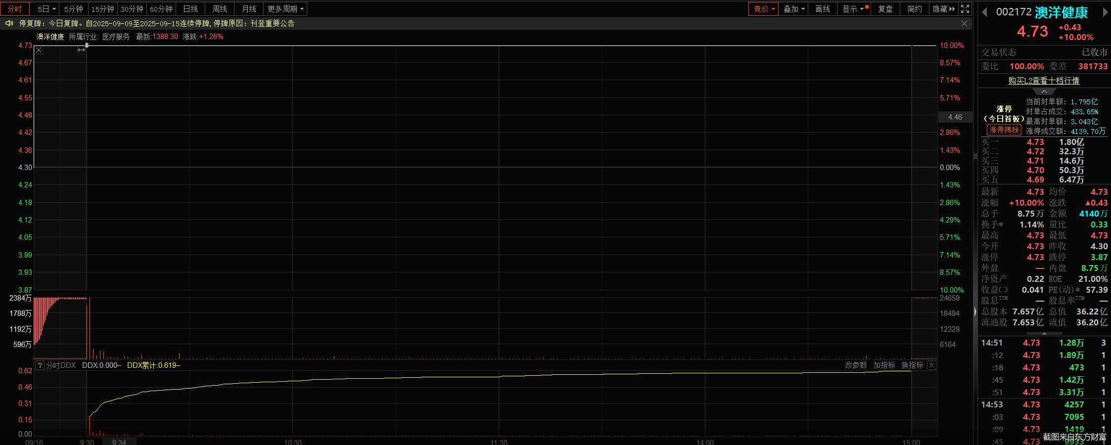Click the 涨停揭秘 button

[x=1004, y=130]
